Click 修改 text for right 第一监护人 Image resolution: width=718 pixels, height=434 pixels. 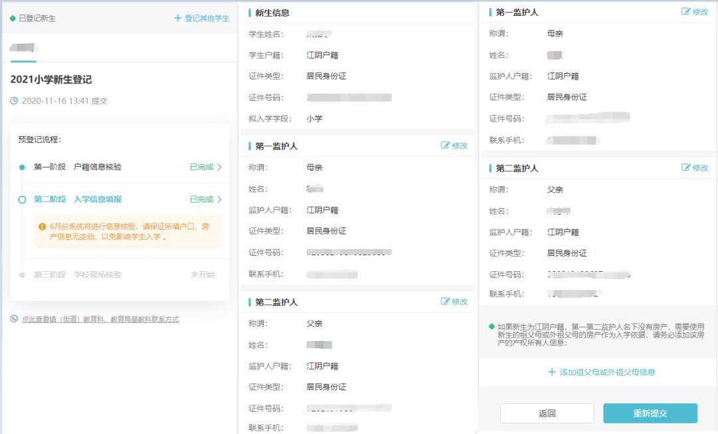coord(700,12)
